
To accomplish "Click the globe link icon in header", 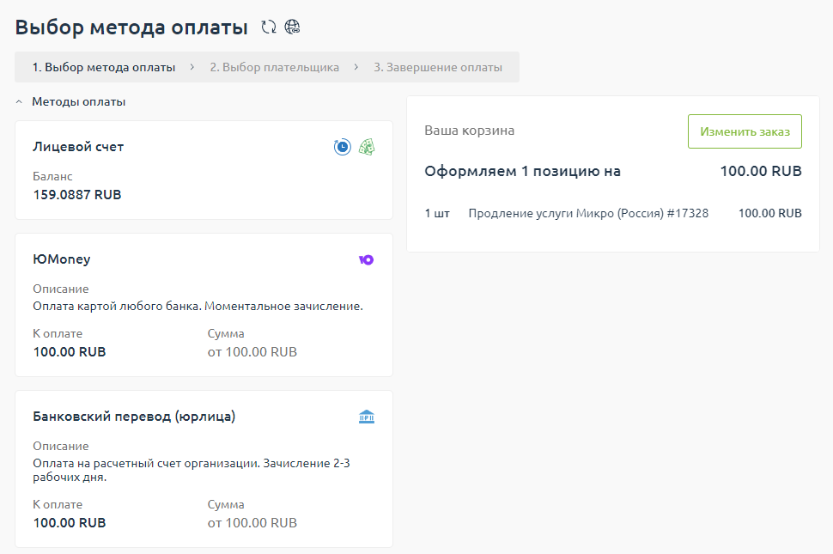I will coord(292,27).
